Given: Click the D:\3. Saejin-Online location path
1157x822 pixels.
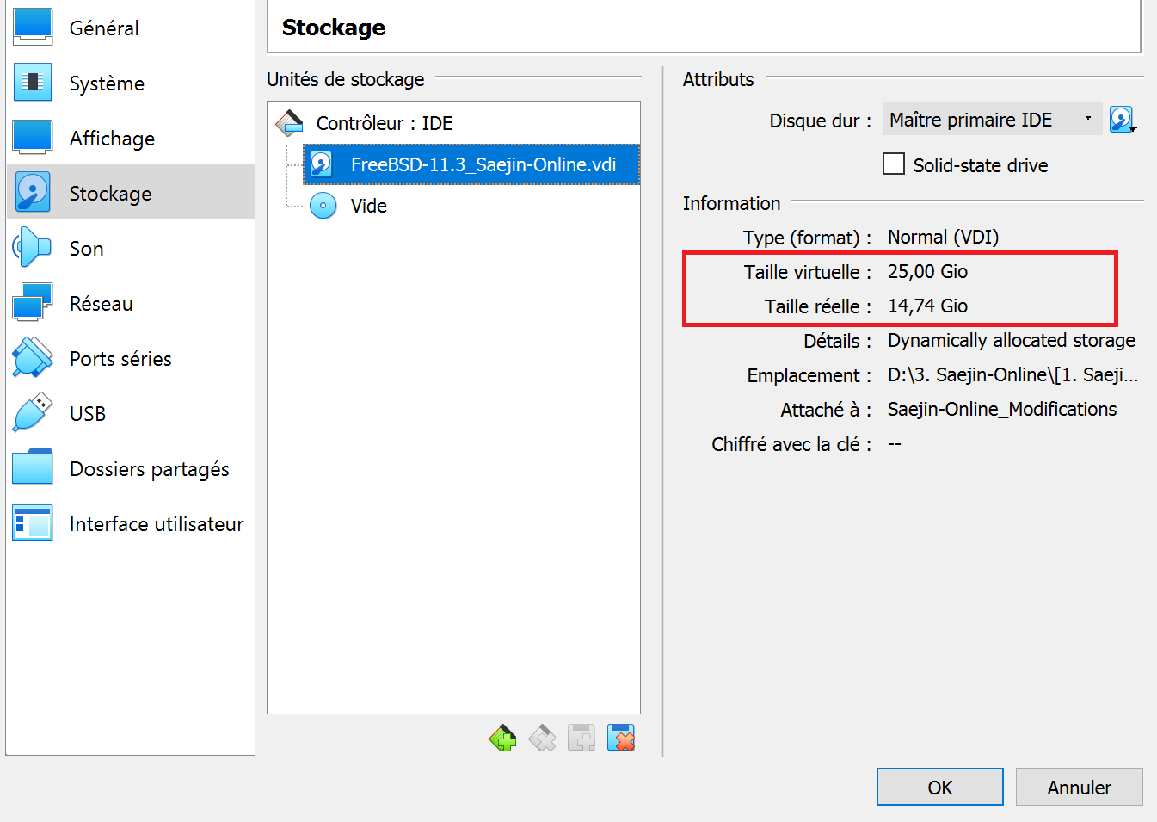Looking at the screenshot, I should [1012, 374].
